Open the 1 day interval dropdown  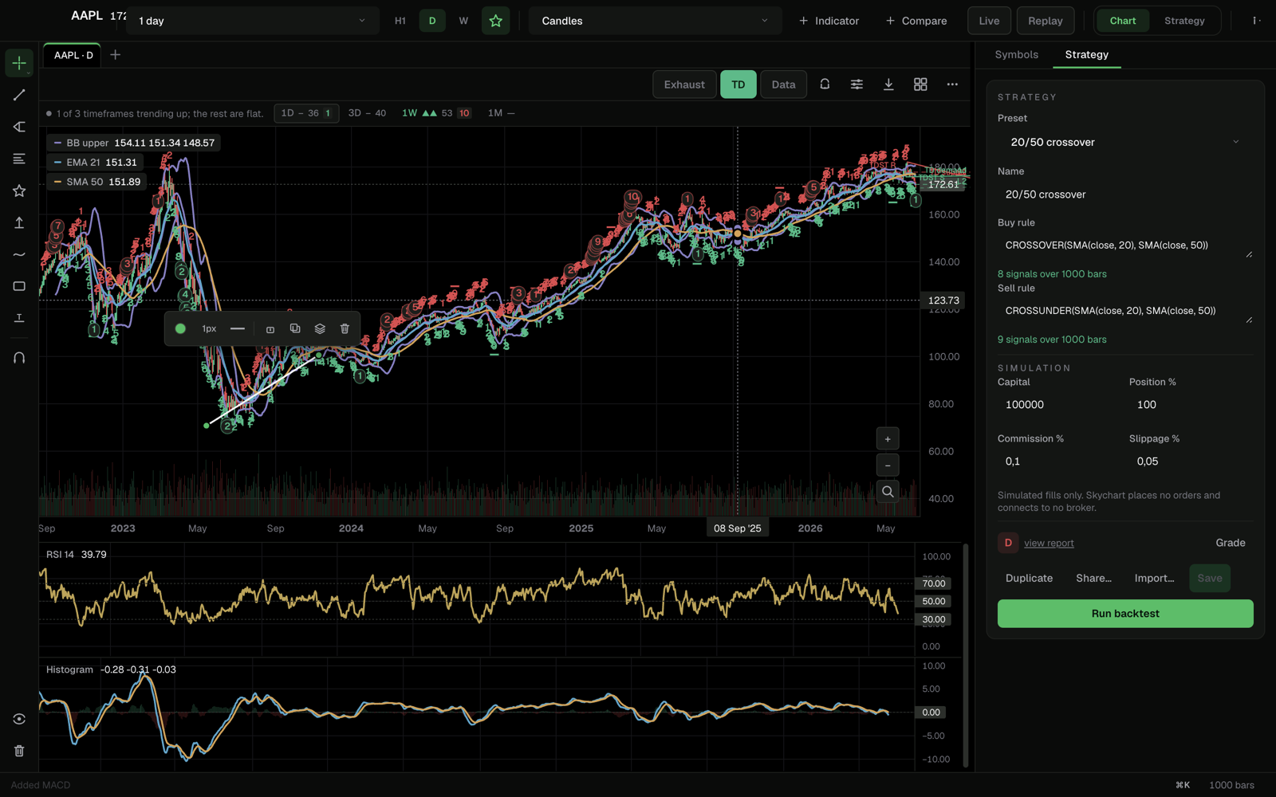tap(253, 21)
